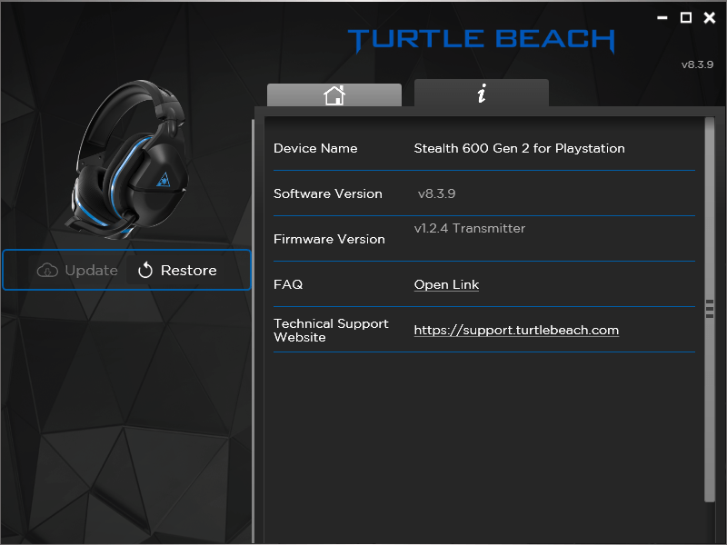Click the v8.3.9 version text under logo

pyautogui.click(x=697, y=64)
